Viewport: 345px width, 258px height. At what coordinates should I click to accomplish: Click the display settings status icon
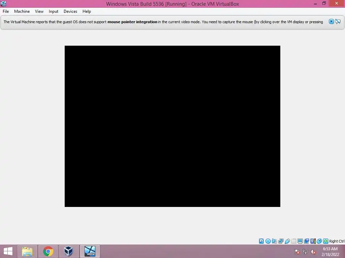(300, 241)
